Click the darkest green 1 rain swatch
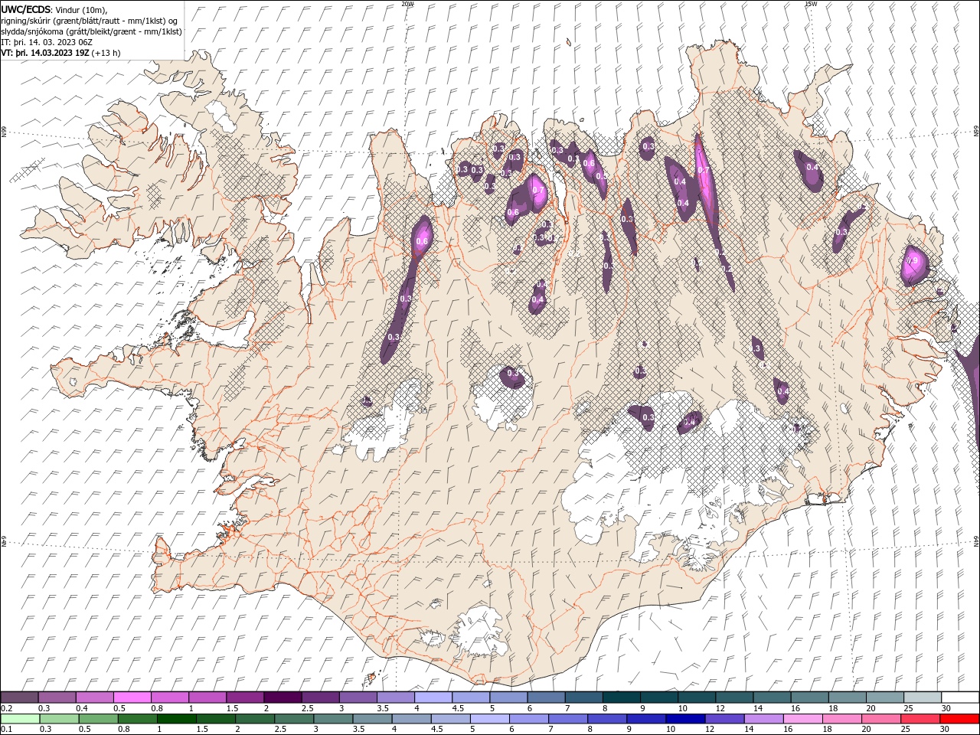 (176, 719)
